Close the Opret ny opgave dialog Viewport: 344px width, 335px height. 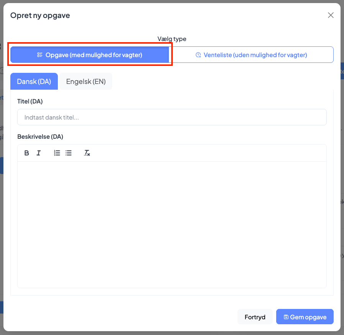[331, 15]
